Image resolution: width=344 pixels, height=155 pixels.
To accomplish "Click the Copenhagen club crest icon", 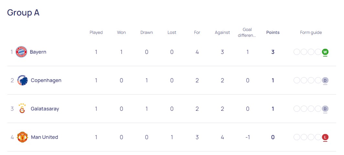I will (23, 80).
